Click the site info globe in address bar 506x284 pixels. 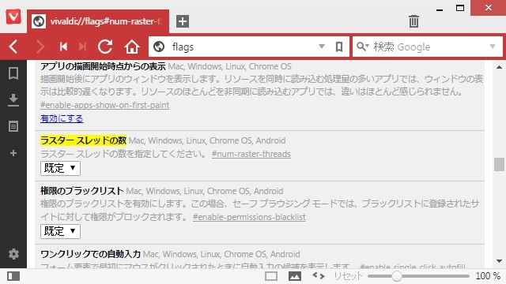pyautogui.click(x=159, y=47)
